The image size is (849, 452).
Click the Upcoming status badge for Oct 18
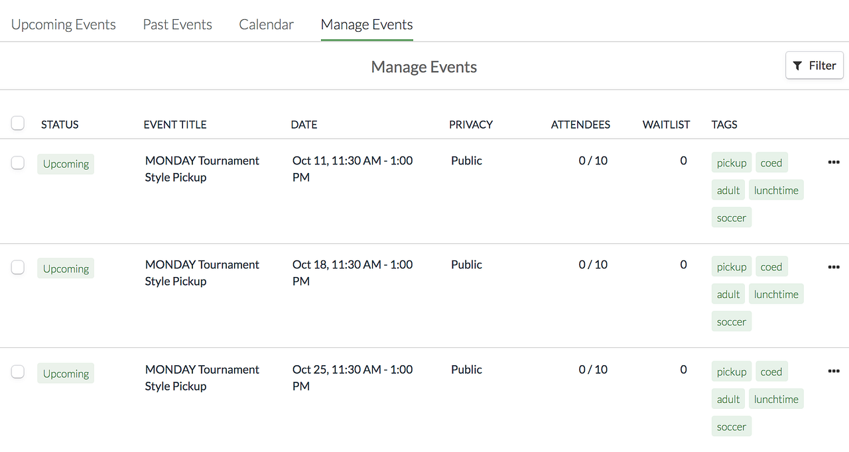pos(66,268)
